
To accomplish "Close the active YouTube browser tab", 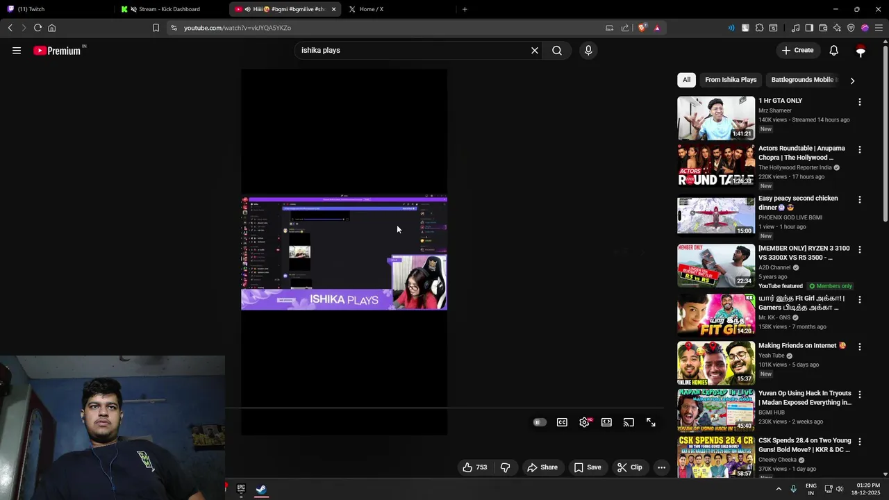I will point(334,9).
